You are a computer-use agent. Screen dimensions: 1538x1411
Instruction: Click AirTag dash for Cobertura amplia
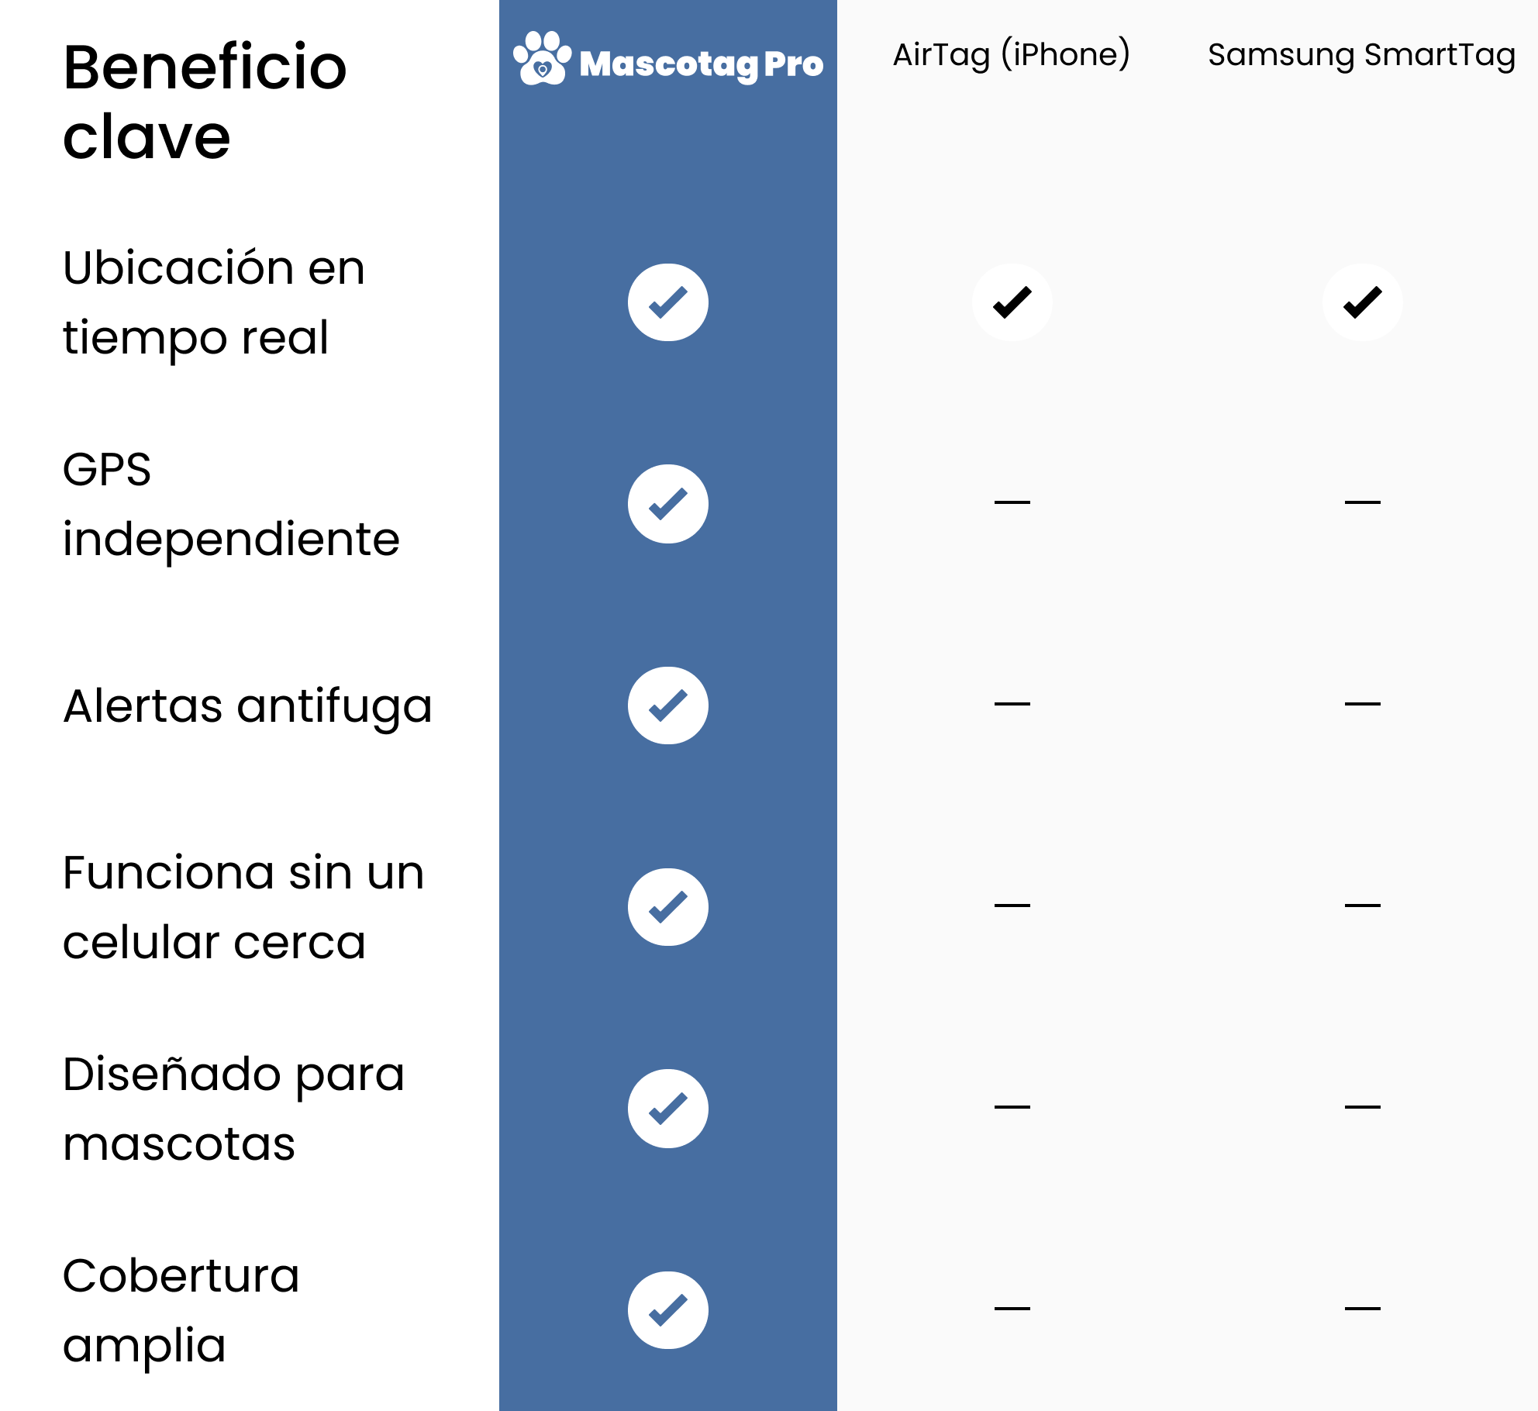(x=1012, y=1309)
